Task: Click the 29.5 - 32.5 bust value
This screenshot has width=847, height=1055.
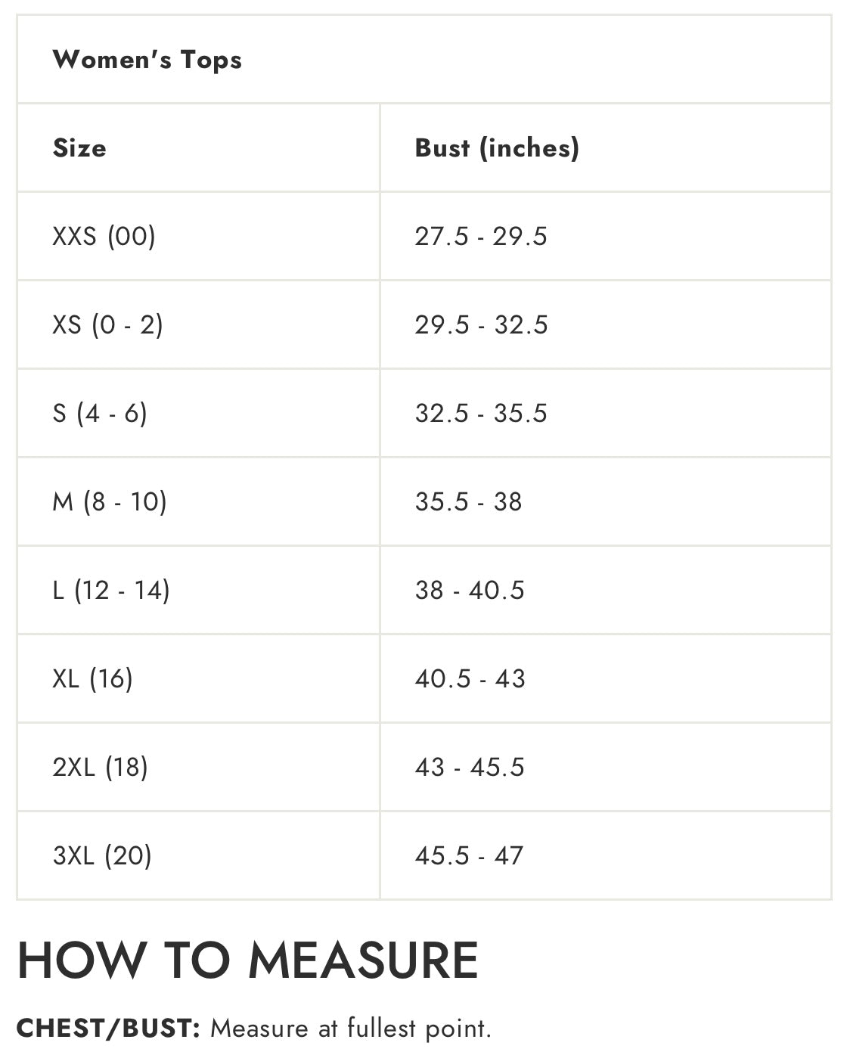Action: pyautogui.click(x=481, y=325)
